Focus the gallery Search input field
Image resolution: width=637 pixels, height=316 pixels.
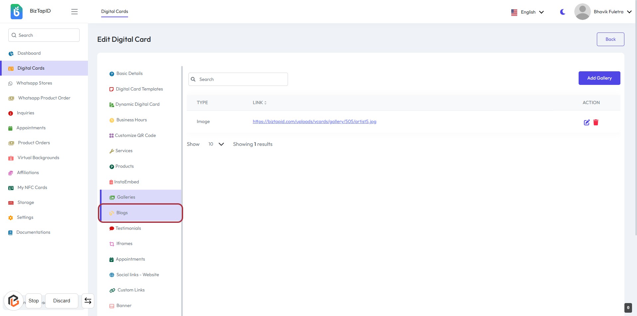coord(242,79)
